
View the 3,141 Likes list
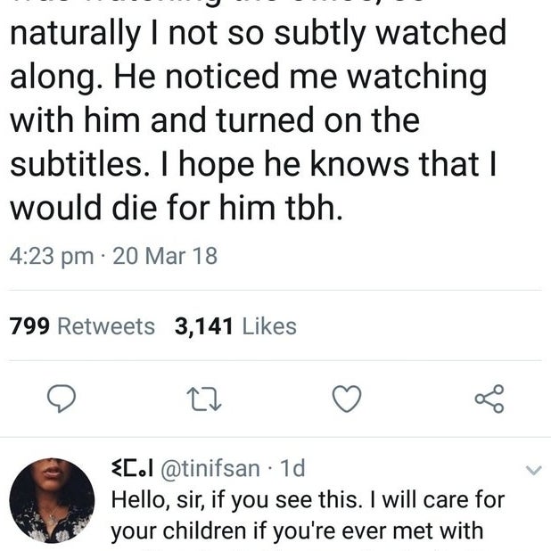pos(235,326)
